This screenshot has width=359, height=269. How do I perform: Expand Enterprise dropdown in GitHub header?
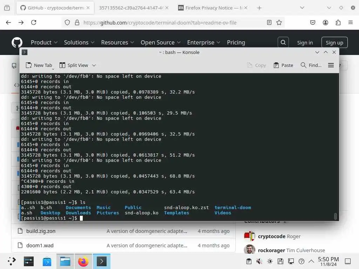coord(204,42)
